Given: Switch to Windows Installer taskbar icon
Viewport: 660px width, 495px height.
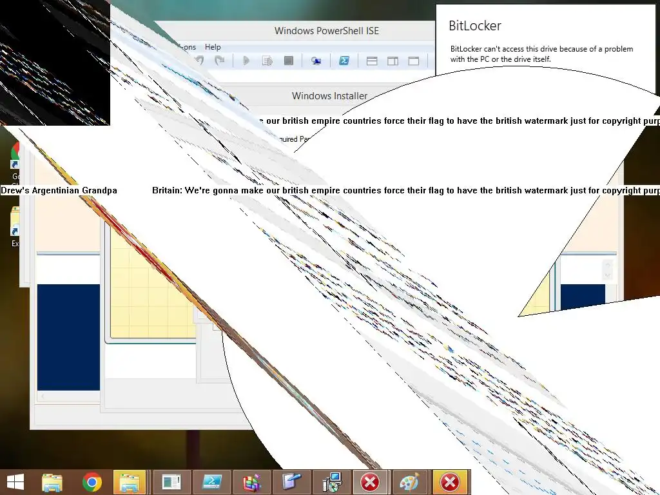Looking at the screenshot, I should coord(332,482).
